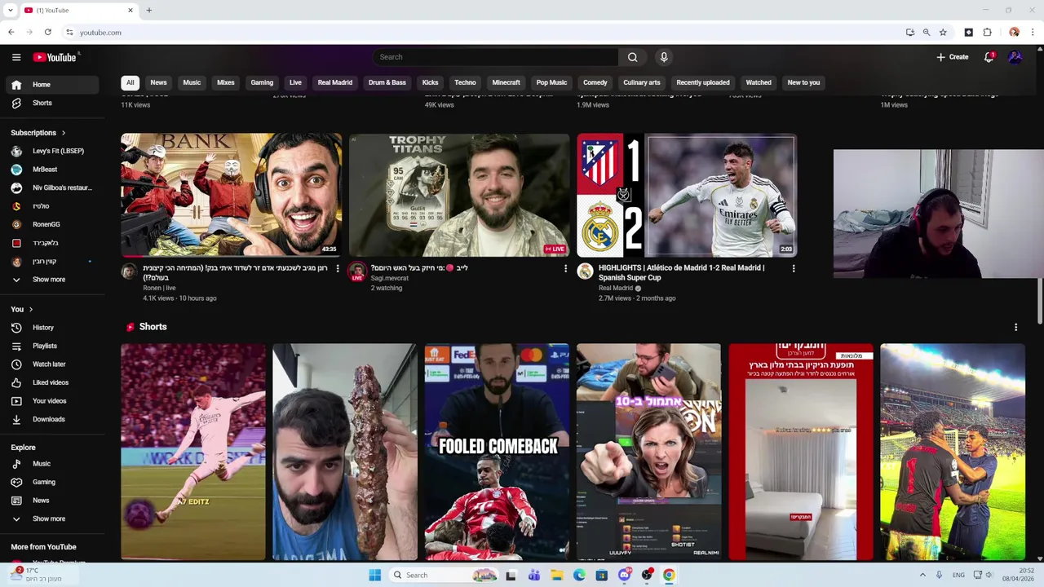Open History in sidebar
Viewport: 1044px width, 587px height.
click(52, 328)
